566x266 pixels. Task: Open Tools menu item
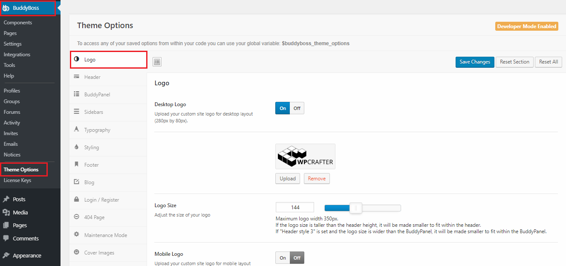pyautogui.click(x=9, y=65)
